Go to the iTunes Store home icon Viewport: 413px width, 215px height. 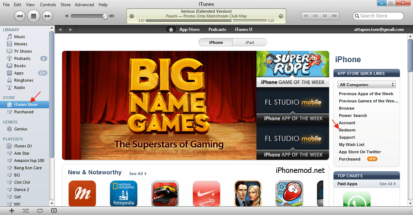tap(171, 29)
